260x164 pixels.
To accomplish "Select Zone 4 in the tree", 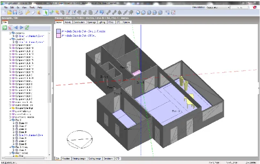I will (x=23, y=132).
